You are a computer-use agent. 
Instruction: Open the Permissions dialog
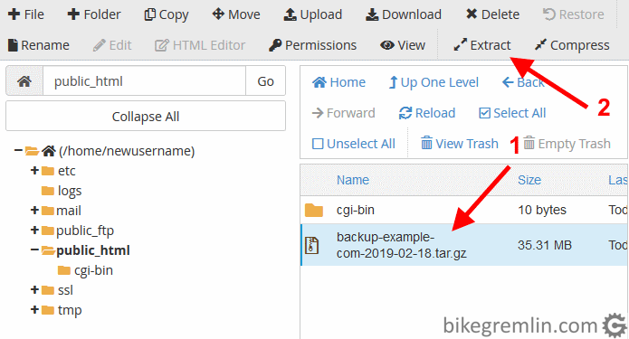tap(312, 45)
